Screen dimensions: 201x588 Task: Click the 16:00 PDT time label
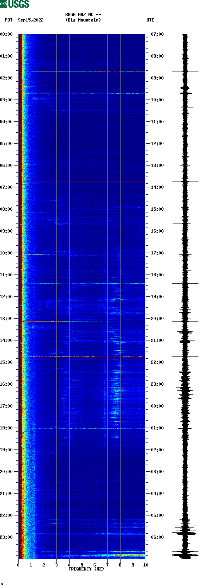[x=7, y=384]
